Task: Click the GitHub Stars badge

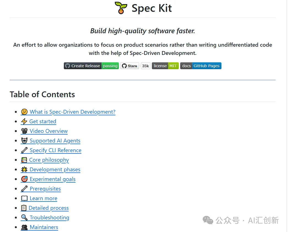Action: click(x=130, y=66)
